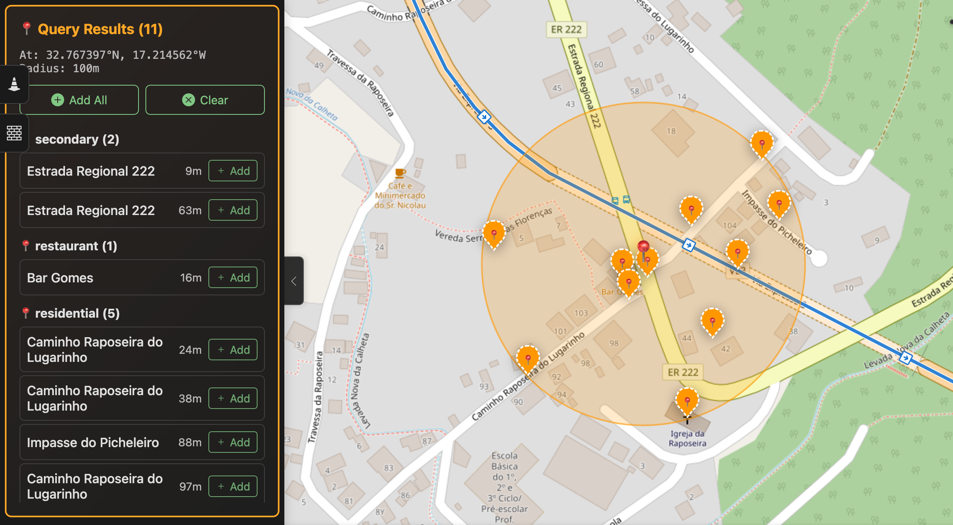Add the Impasse do Picheleiro road
The height and width of the screenshot is (525, 953).
pyautogui.click(x=233, y=442)
